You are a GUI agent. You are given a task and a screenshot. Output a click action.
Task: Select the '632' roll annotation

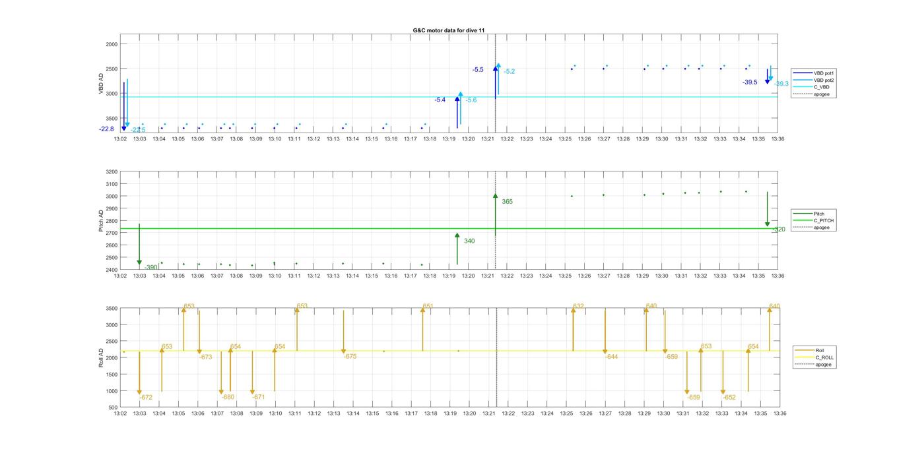(578, 306)
